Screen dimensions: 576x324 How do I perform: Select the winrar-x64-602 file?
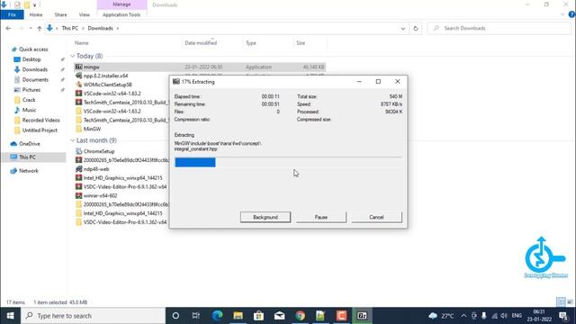tap(100, 196)
